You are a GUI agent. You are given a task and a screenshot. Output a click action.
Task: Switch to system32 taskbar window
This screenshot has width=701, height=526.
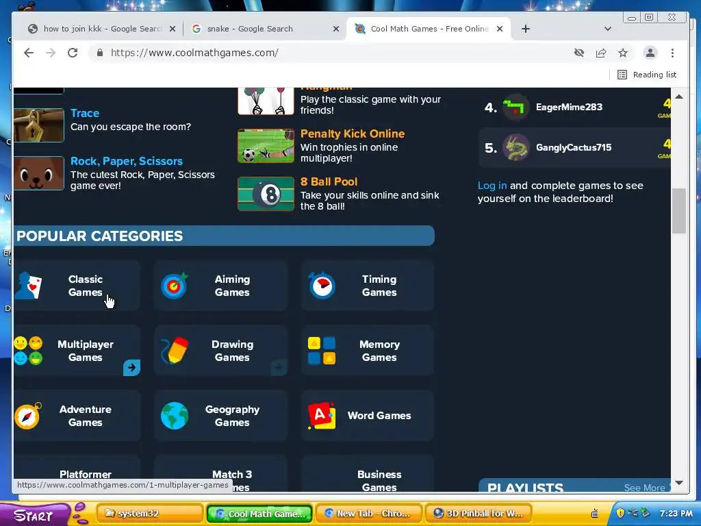click(150, 514)
